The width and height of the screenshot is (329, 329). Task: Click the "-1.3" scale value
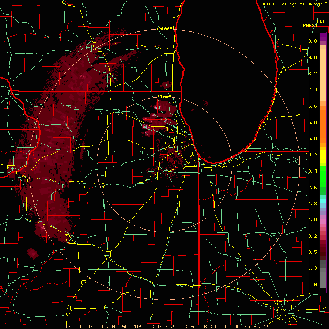pyautogui.click(x=311, y=268)
